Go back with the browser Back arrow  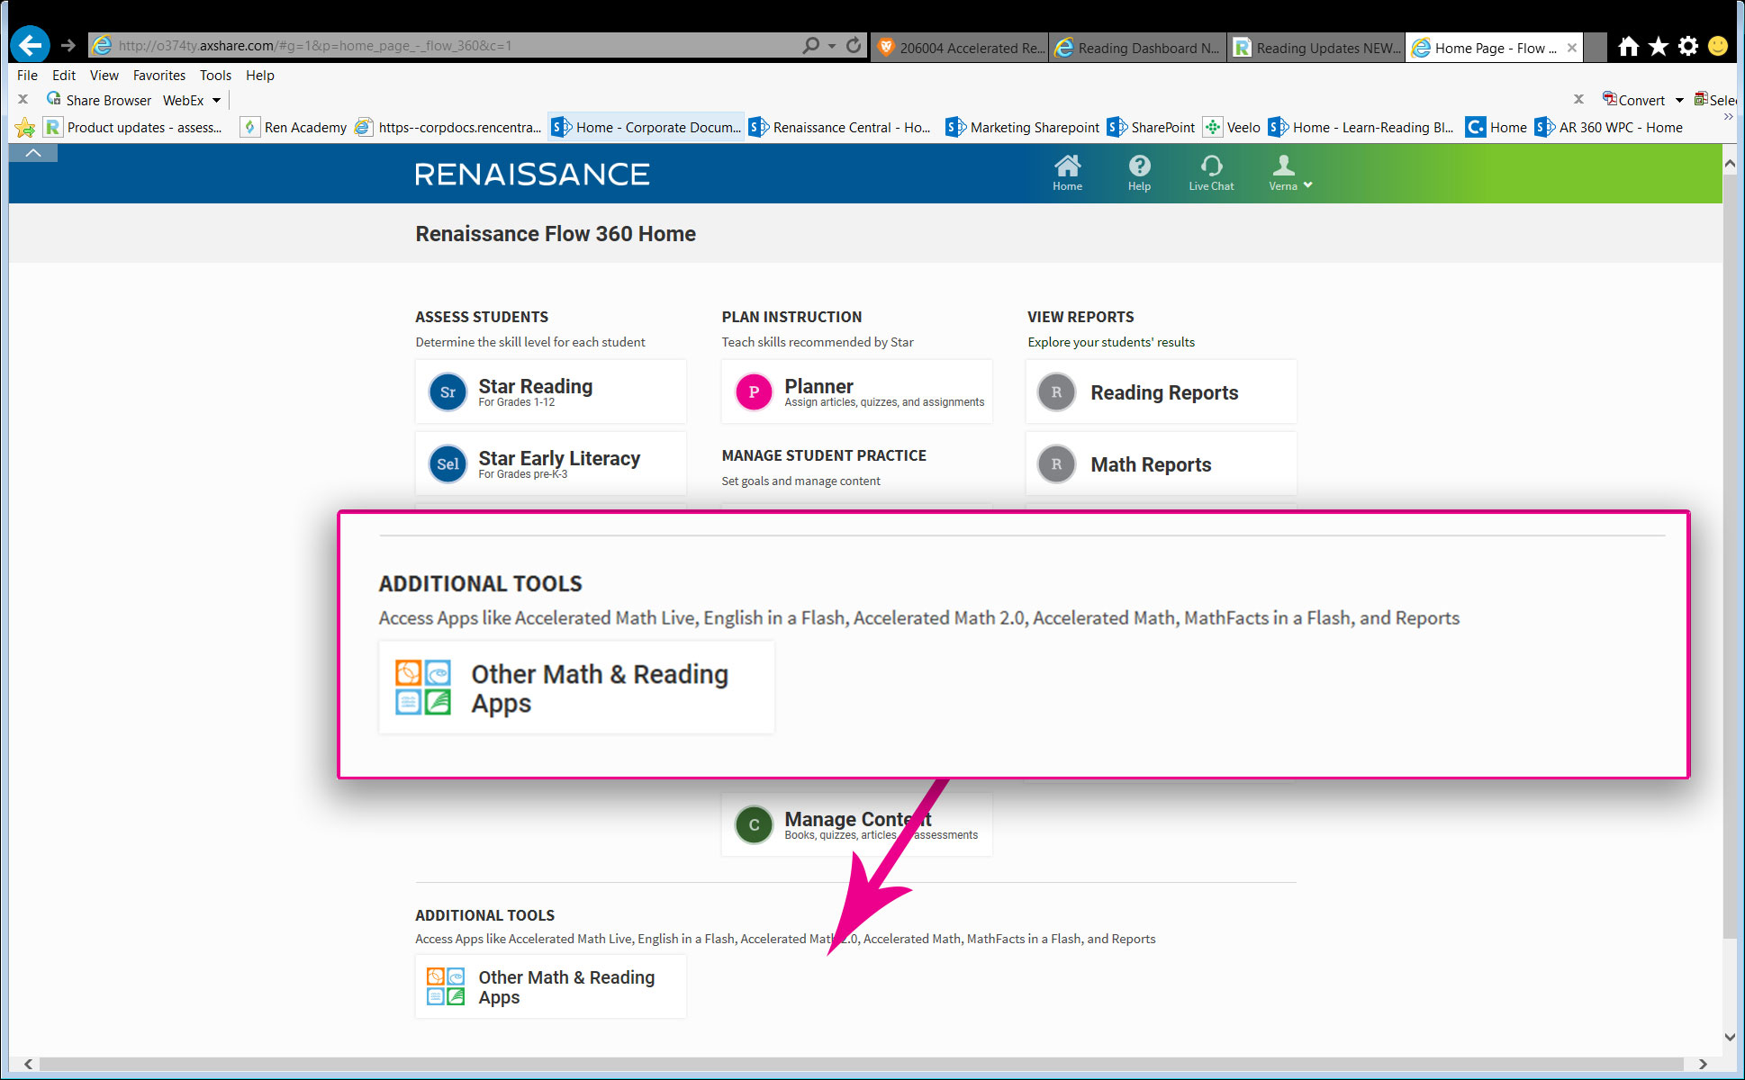30,44
